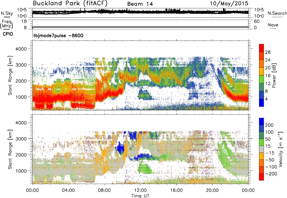Select the 'tbjmode7pulse -8600' CPID text
Screen dimensions: 287x198
(x=58, y=35)
